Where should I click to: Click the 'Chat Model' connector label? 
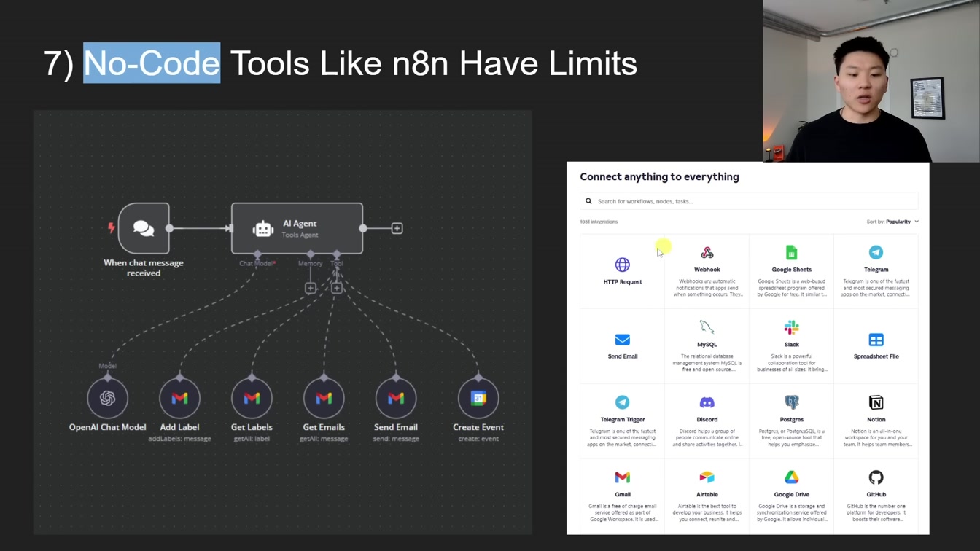point(257,263)
